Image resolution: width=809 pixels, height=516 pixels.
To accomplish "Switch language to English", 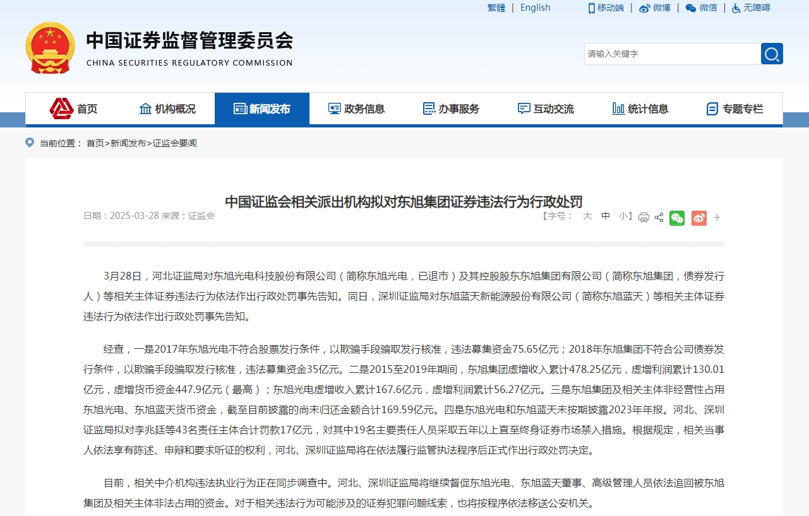I will click(536, 8).
